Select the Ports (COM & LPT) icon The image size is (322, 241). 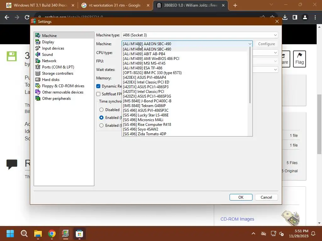tap(38, 67)
